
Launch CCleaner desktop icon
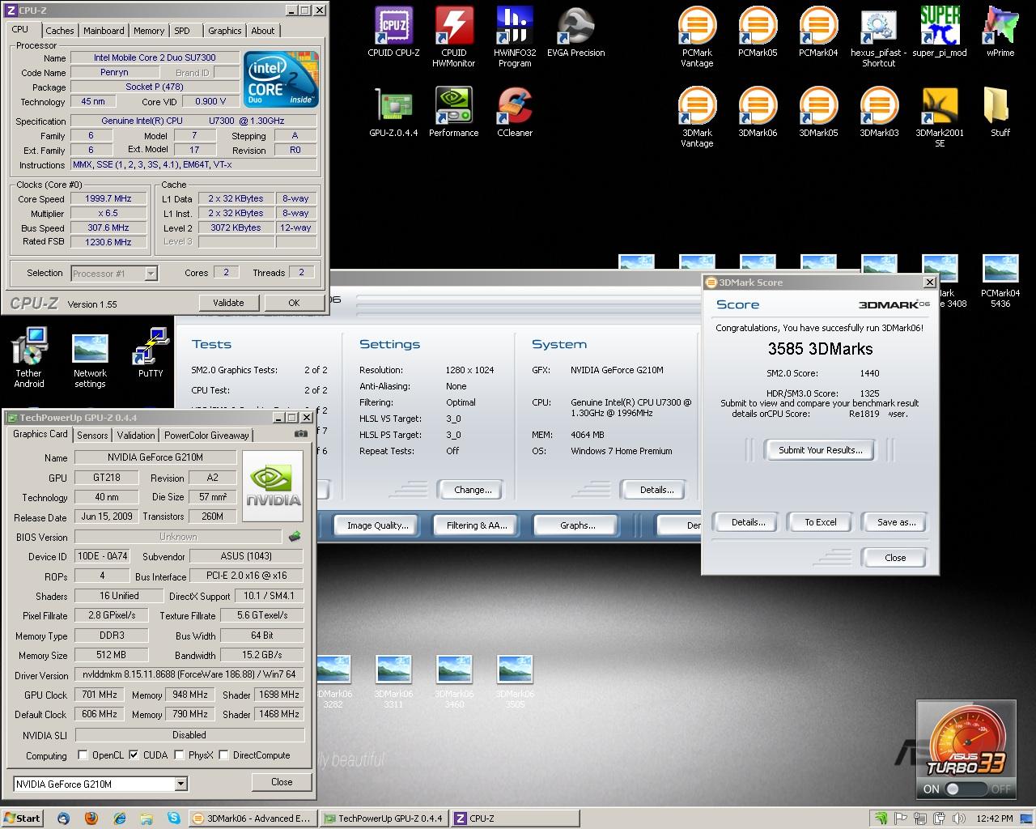pos(515,113)
